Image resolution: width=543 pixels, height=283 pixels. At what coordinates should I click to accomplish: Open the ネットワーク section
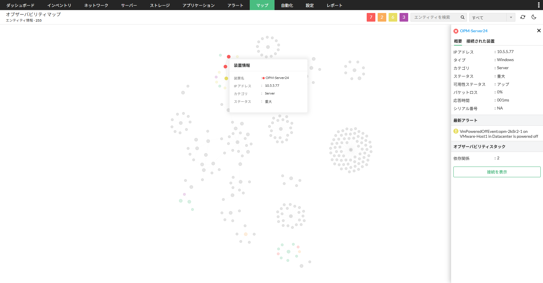[x=96, y=5]
